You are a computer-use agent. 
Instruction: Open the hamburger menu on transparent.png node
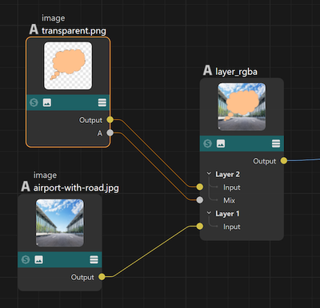(x=102, y=102)
